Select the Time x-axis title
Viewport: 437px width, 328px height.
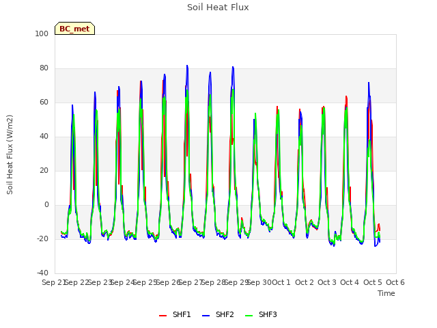point(386,293)
